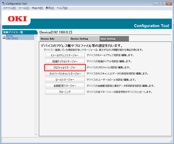This screenshot has height=144, width=174.
Task: Click the OKI logo
Action: pos(17,19)
